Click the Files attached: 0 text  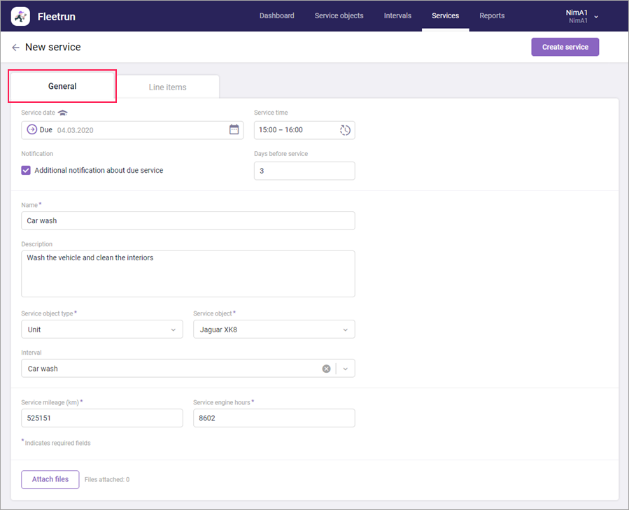(107, 479)
